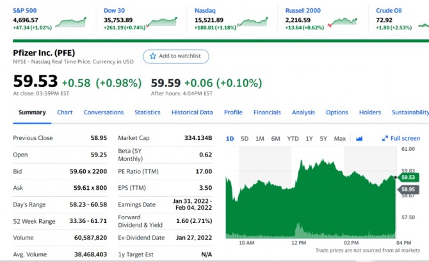Open the Historical Data tab
This screenshot has width=429, height=262.
192,112
